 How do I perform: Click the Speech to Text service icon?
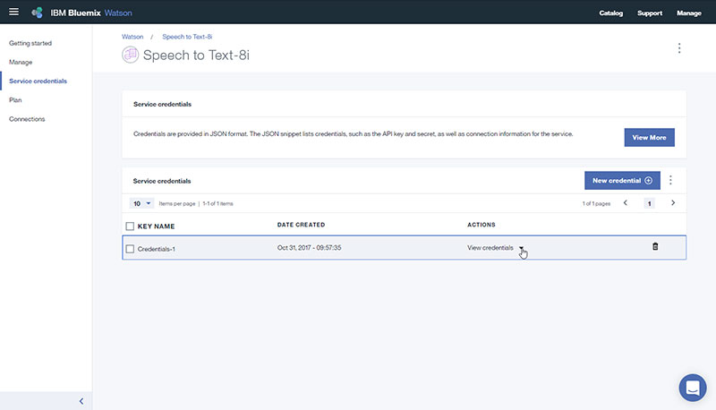130,55
